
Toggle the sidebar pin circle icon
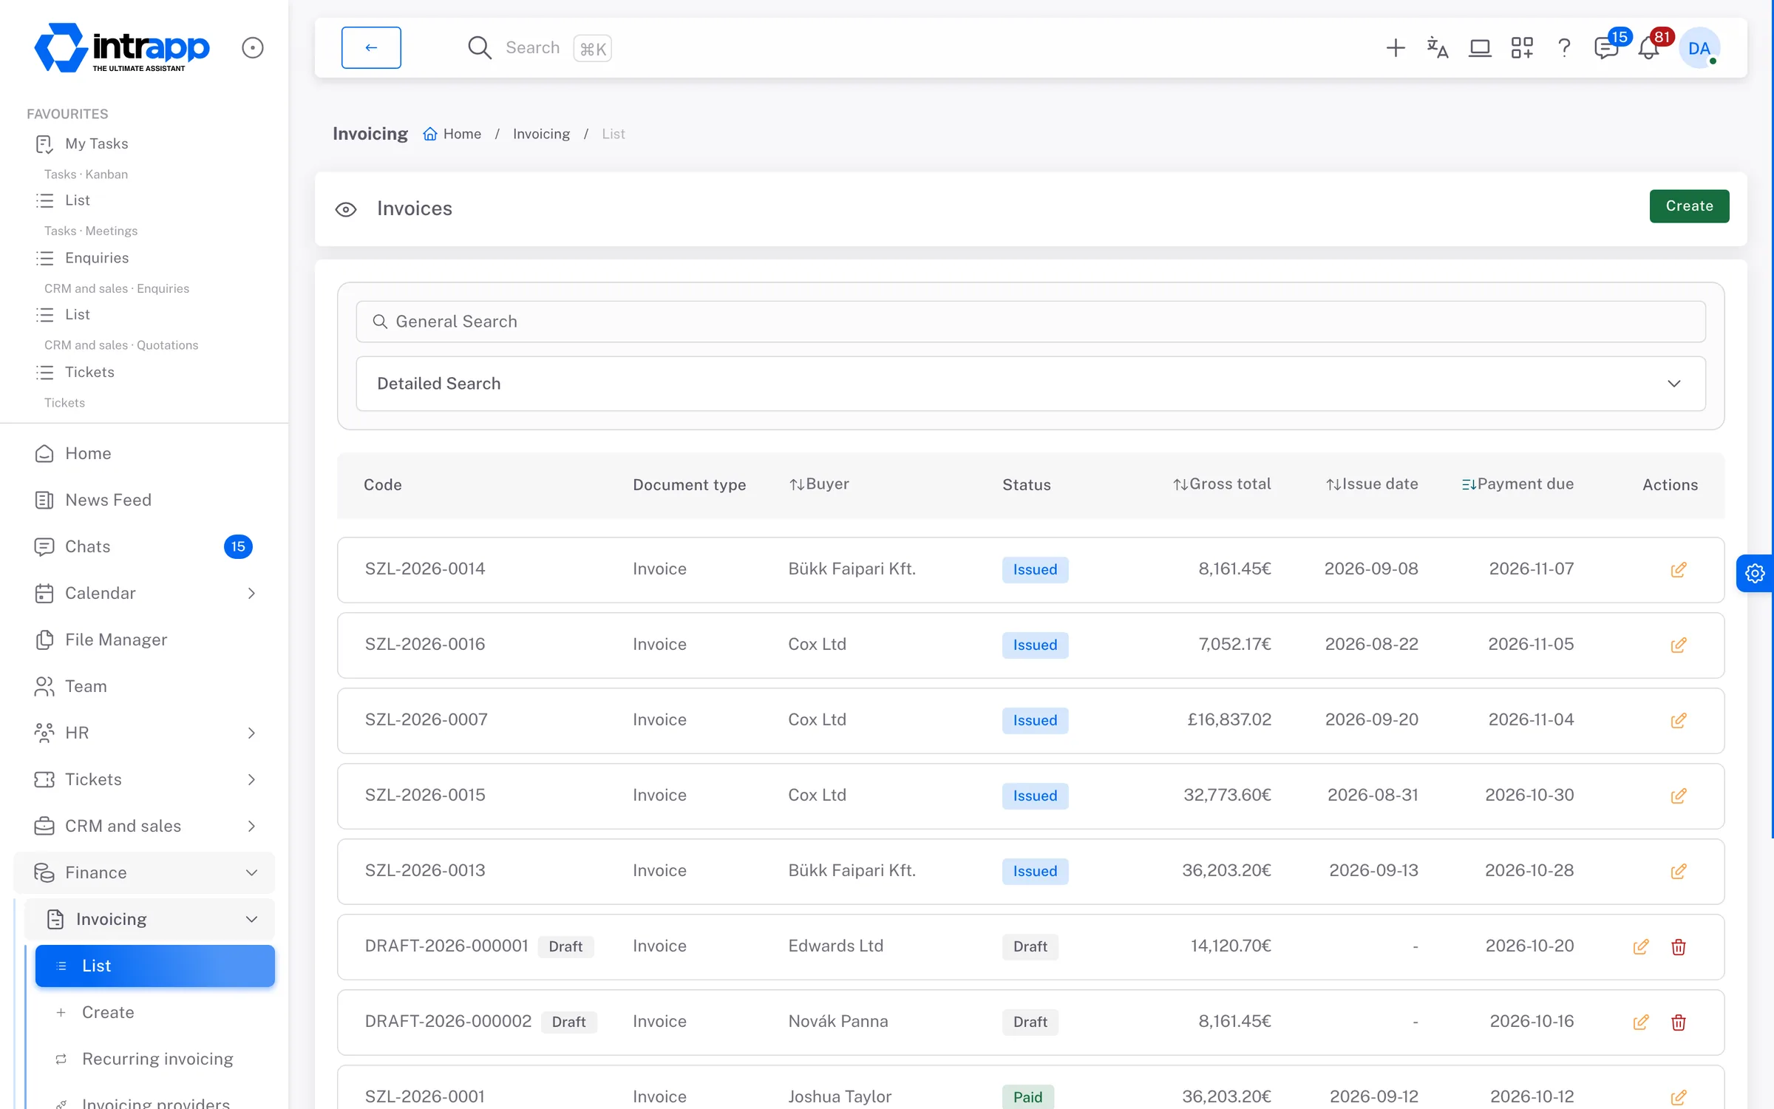253,48
